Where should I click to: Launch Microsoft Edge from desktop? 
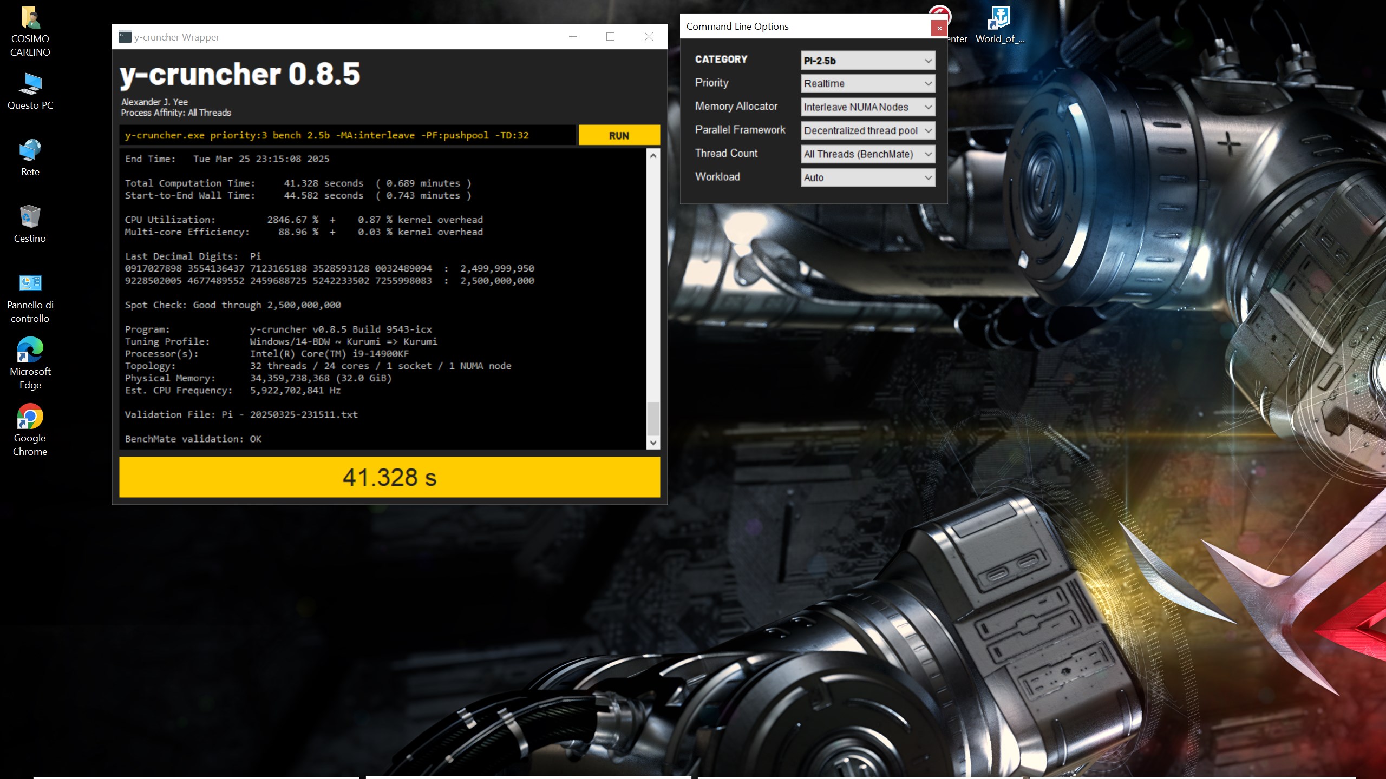point(30,364)
